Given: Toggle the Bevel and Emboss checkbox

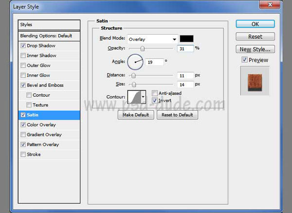Looking at the screenshot, I should point(23,85).
